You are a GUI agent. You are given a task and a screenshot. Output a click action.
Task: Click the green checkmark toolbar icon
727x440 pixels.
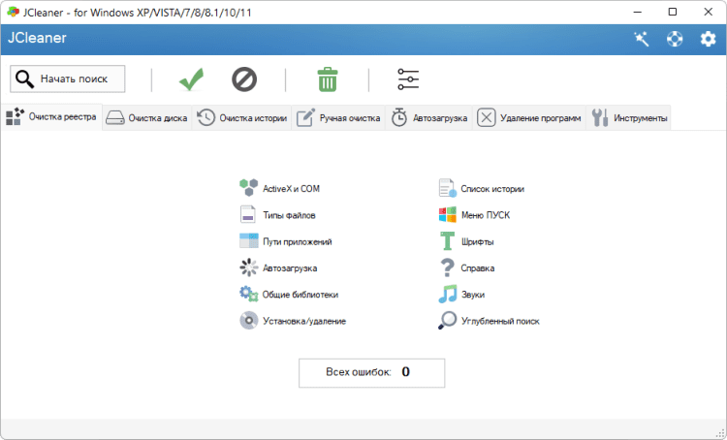tap(191, 79)
